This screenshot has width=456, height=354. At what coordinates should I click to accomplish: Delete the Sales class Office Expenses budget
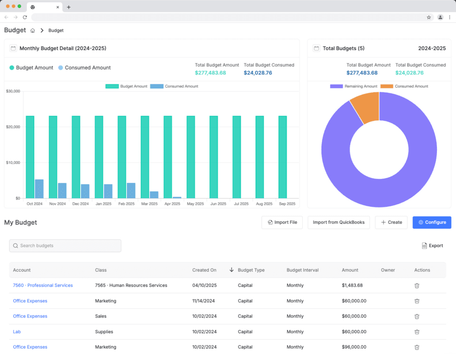[x=417, y=316]
